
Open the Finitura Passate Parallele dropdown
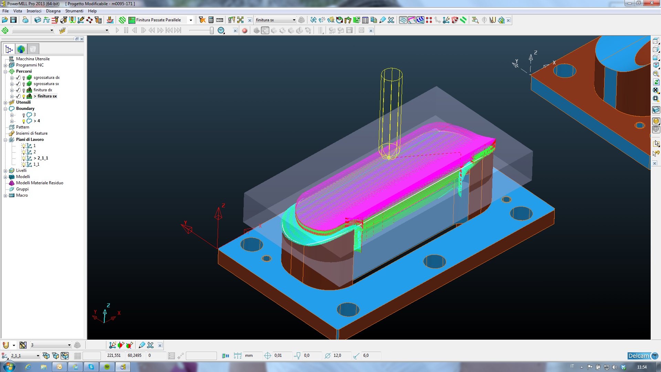pyautogui.click(x=190, y=20)
